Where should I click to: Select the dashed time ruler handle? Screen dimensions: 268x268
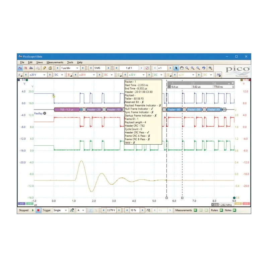pos(166,198)
